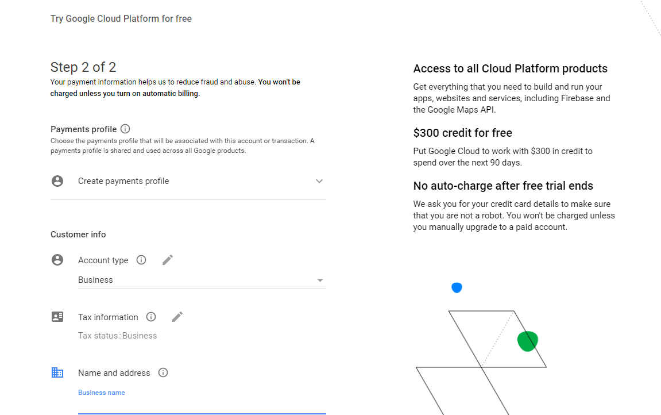Click the ID card icon beside Tax information

click(x=57, y=317)
